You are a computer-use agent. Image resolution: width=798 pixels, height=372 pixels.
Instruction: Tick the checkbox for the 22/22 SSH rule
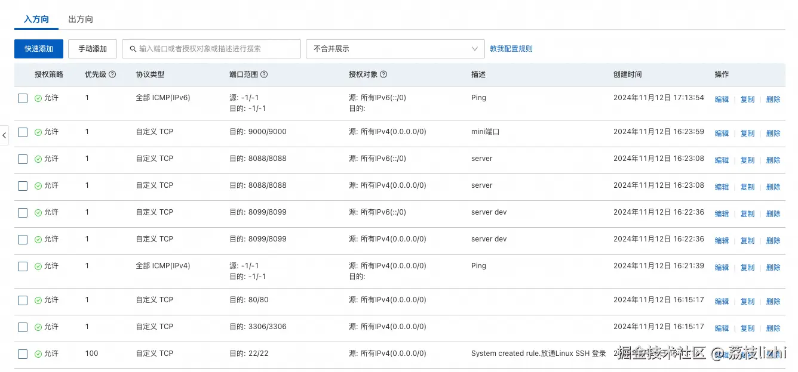pos(23,354)
